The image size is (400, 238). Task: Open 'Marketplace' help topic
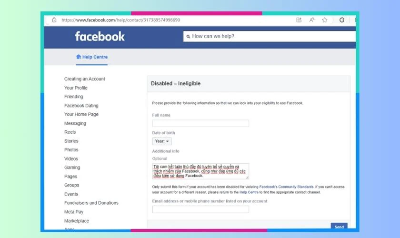click(x=76, y=221)
